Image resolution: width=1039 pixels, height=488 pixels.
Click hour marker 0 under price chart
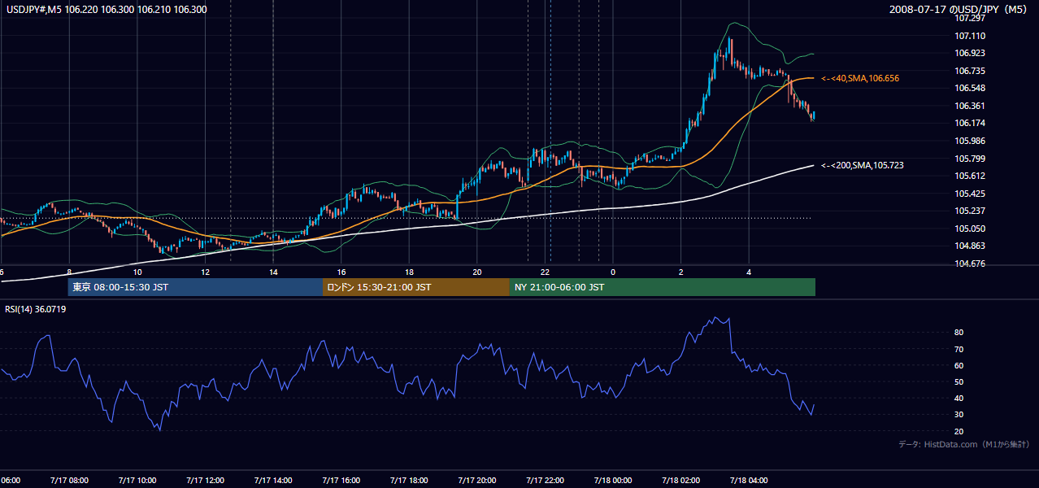pyautogui.click(x=613, y=272)
